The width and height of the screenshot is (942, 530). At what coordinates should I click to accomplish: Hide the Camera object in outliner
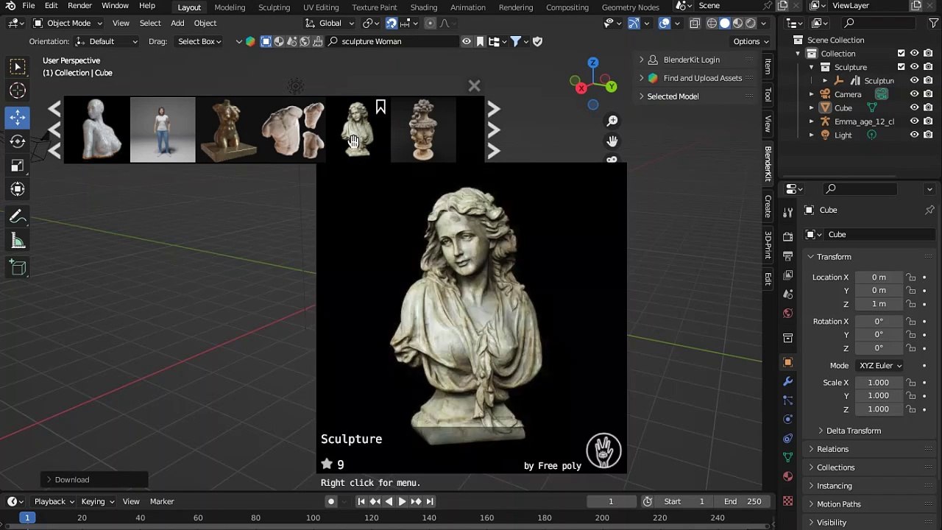[914, 94]
